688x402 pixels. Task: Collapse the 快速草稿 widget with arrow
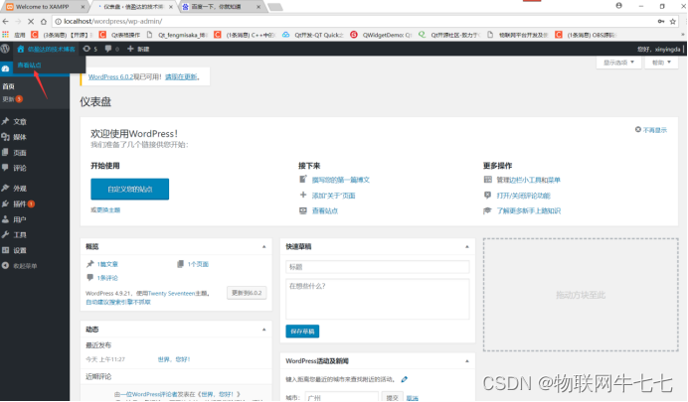point(467,246)
